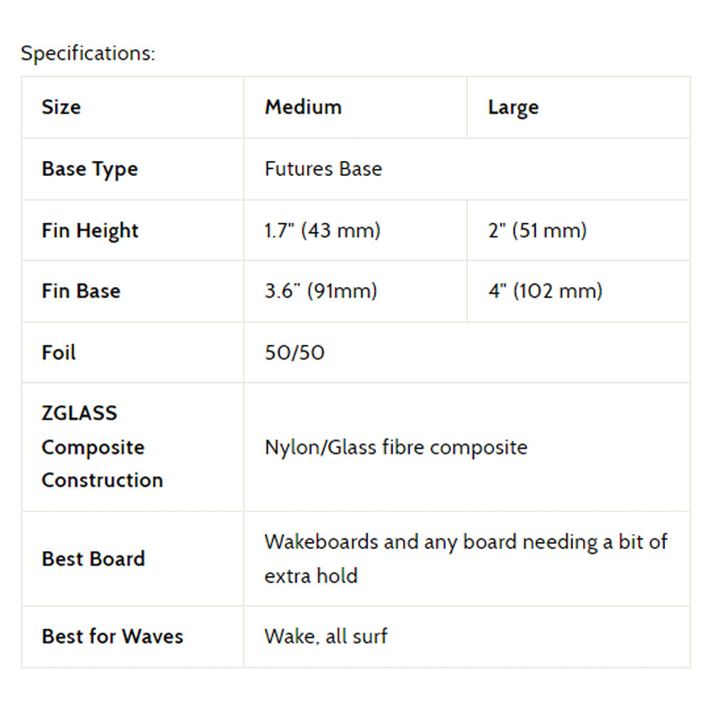Click the "50/50" foil value
Screen dimensions: 712x712
(x=295, y=352)
